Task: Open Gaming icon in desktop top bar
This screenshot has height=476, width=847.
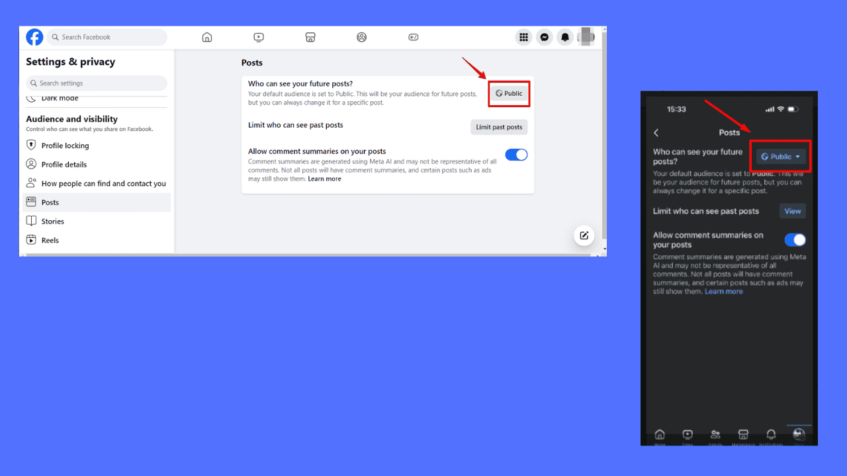Action: tap(413, 37)
